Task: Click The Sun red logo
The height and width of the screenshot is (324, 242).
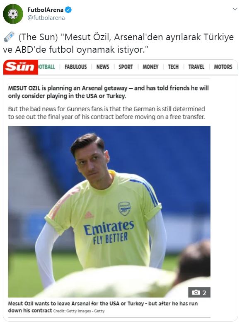Action: (x=21, y=67)
